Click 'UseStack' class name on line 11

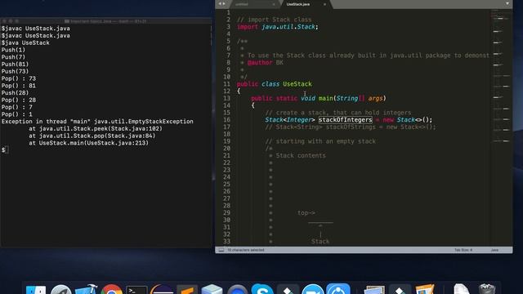pos(297,84)
